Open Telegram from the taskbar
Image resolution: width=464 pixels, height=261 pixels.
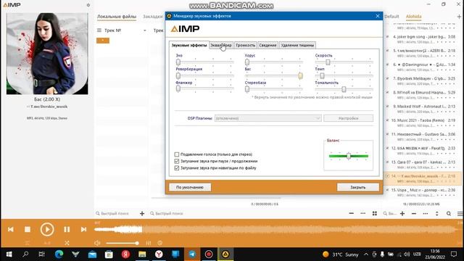[192, 254]
